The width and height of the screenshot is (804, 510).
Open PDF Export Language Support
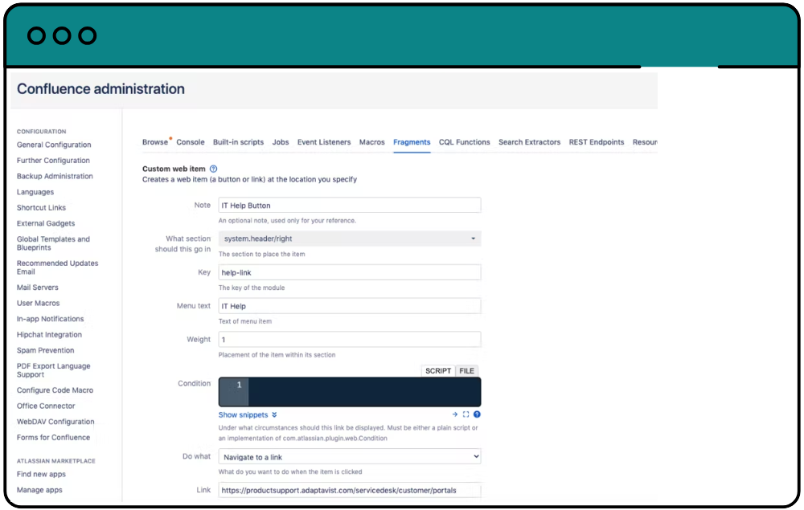(53, 370)
